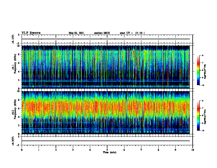Click the ch.2 spectrogram plot area

[105, 113]
